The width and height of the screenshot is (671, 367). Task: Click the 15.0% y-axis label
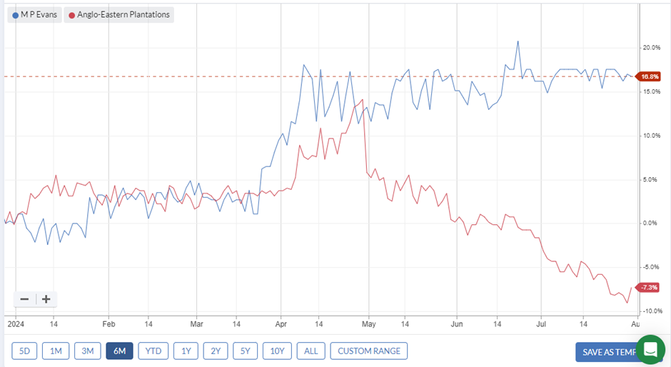(x=652, y=91)
